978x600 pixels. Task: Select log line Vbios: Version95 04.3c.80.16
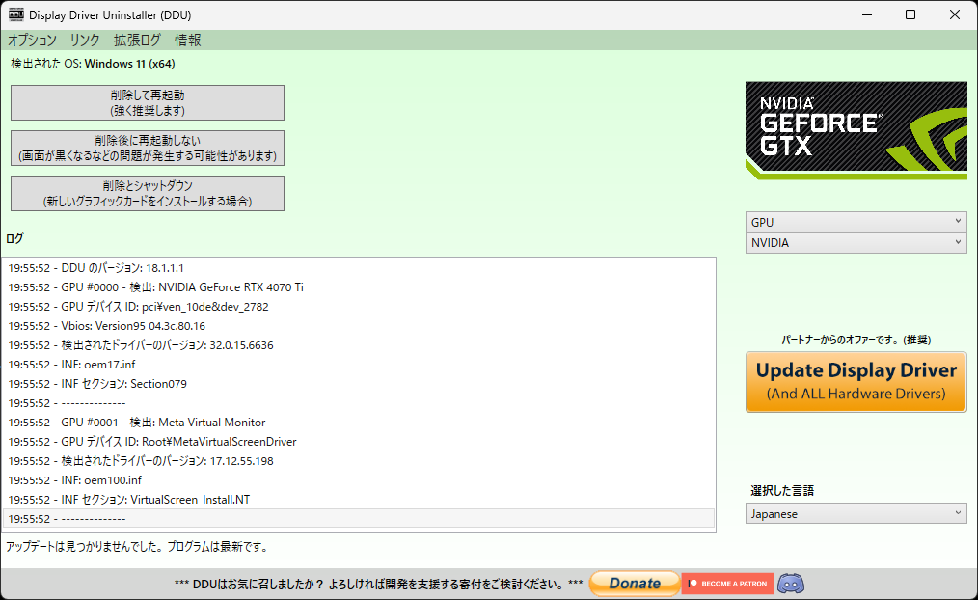click(x=359, y=326)
